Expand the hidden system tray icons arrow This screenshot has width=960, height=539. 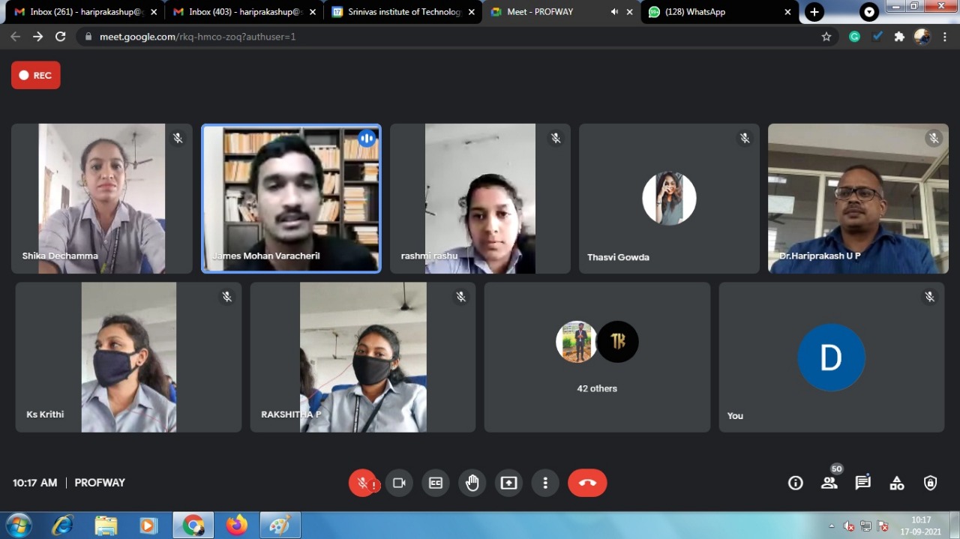(x=831, y=526)
